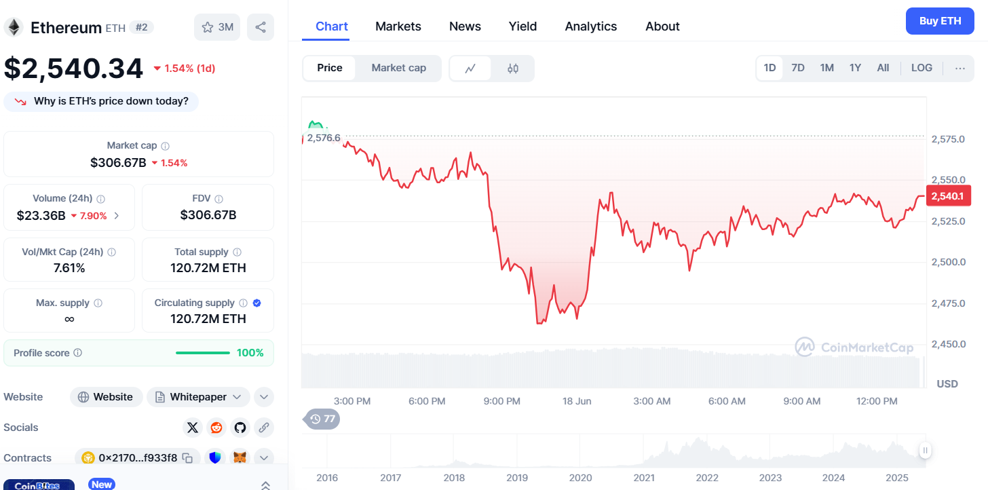
Task: Open info icon next to FDV
Action: pyautogui.click(x=218, y=199)
